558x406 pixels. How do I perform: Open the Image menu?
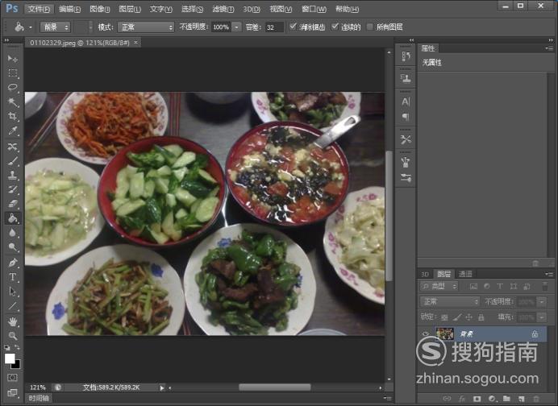(x=100, y=9)
